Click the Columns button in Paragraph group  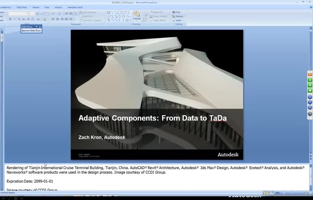click(71, 19)
